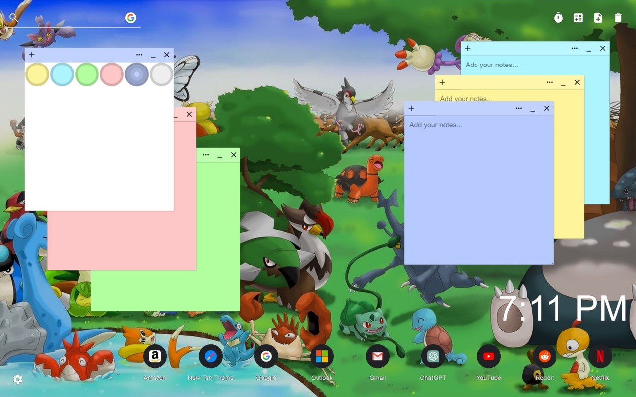Create a new sticky note
This screenshot has width=636, height=397.
[x=598, y=18]
